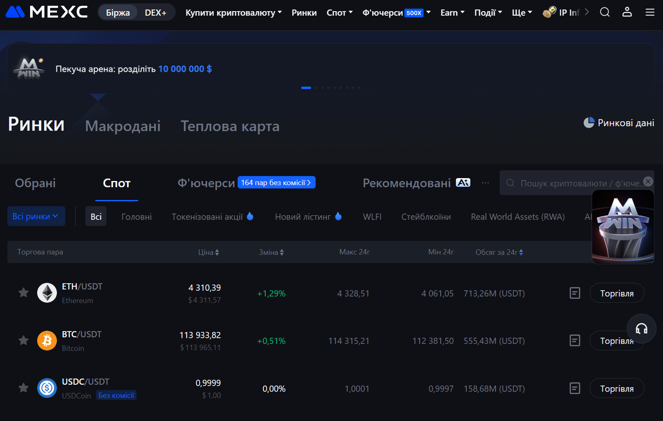The image size is (663, 421).
Task: Click BTC volume 555,43M (USDT)
Action: point(494,341)
